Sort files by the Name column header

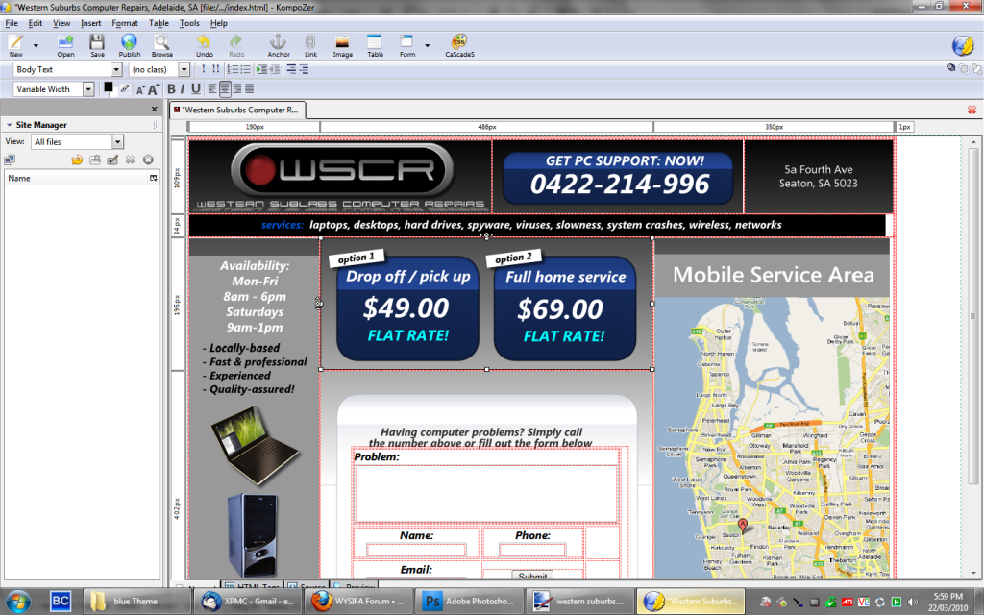(75, 178)
